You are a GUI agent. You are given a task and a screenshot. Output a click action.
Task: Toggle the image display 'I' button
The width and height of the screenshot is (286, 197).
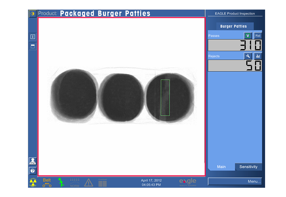tap(32, 36)
